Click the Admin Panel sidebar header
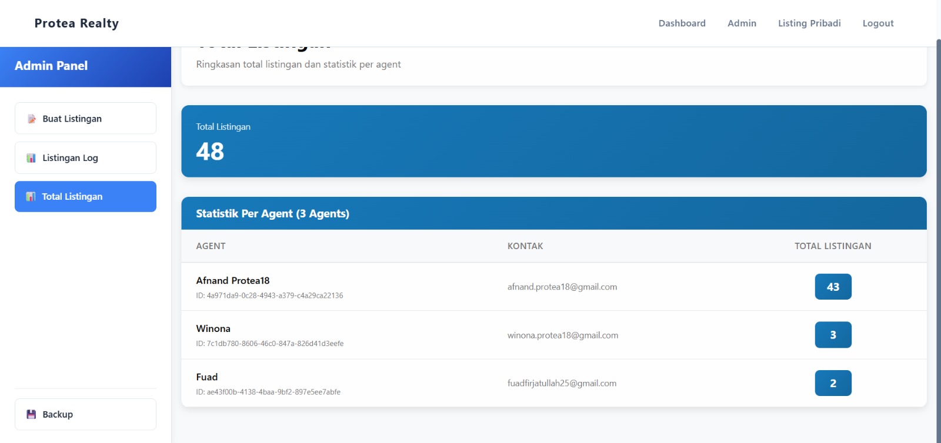This screenshot has height=443, width=941. (x=85, y=66)
